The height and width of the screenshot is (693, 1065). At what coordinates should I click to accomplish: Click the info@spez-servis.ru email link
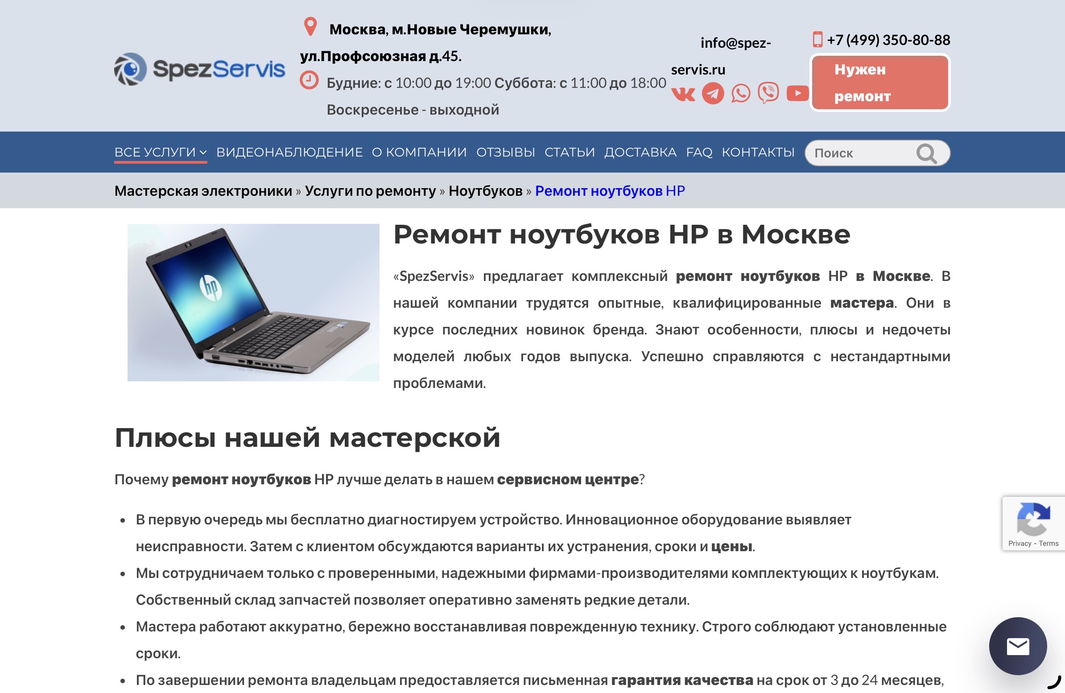pos(721,56)
